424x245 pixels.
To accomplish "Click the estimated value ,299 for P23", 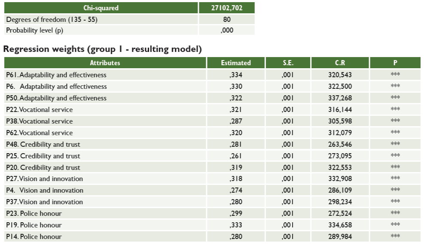I will [x=236, y=213].
